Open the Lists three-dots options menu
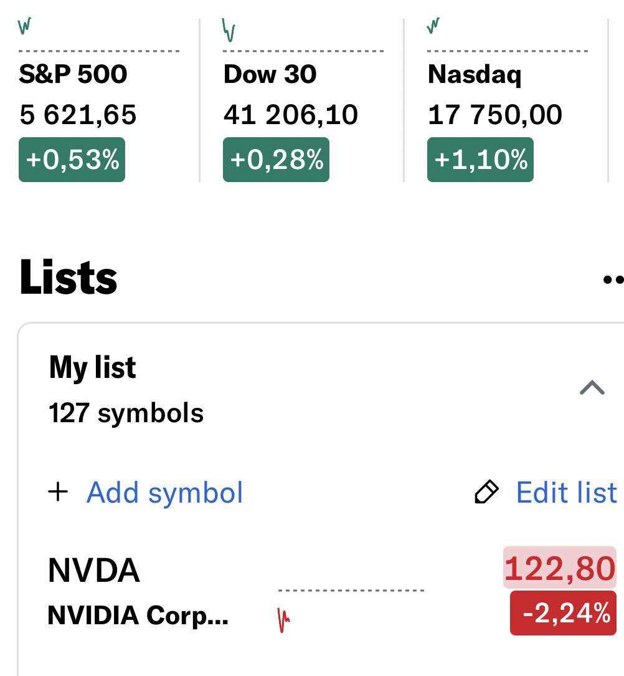Image resolution: width=624 pixels, height=676 pixels. coord(613,280)
